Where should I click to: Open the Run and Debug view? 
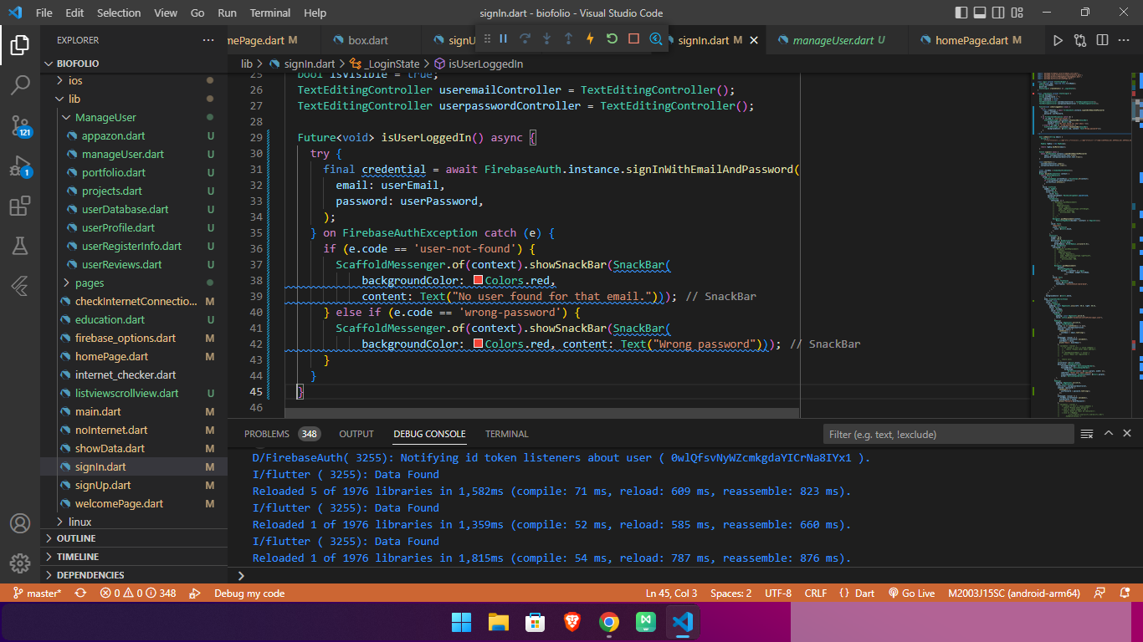coord(20,166)
